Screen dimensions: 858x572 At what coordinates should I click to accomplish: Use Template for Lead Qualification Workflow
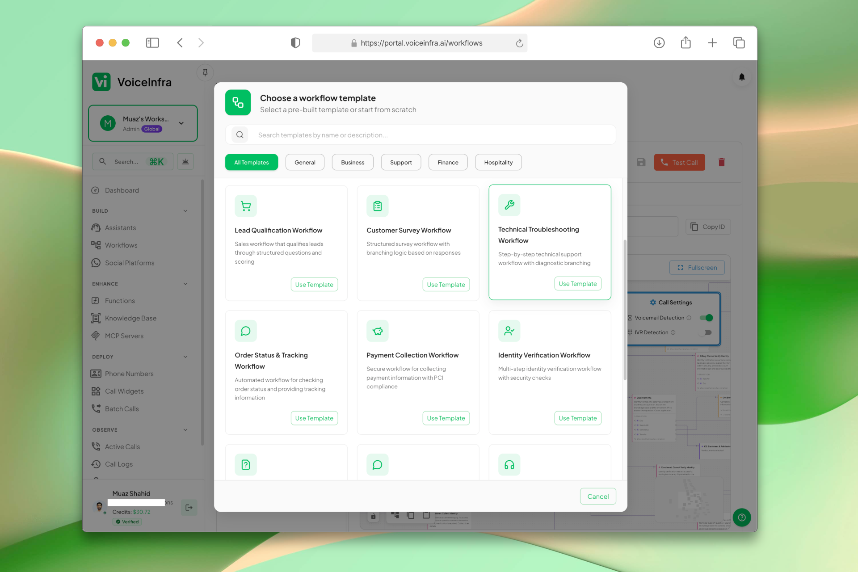(314, 285)
